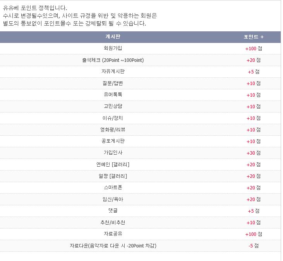Click the line starting with 수시로 변경될수있으며
Viewport: 283px width, 261px height.
[80, 16]
